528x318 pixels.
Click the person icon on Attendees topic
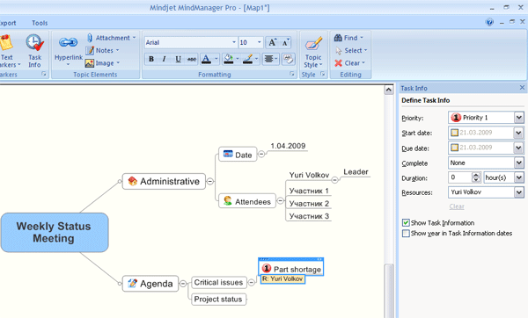pos(228,200)
